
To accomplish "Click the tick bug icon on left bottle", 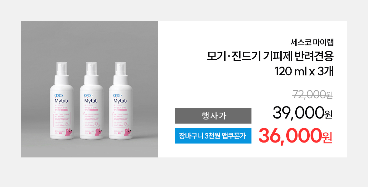I will pyautogui.click(x=67, y=124).
